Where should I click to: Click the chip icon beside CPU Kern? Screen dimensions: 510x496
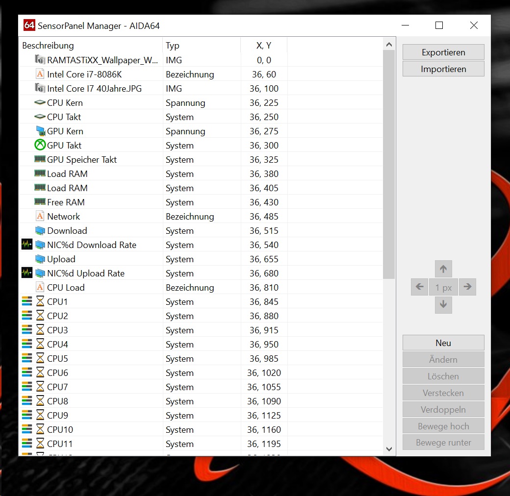point(40,102)
